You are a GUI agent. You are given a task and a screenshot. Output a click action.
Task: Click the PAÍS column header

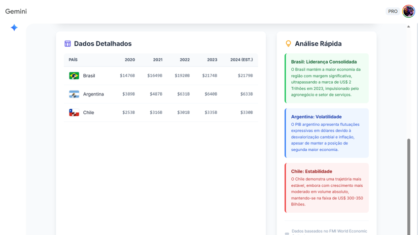click(73, 60)
